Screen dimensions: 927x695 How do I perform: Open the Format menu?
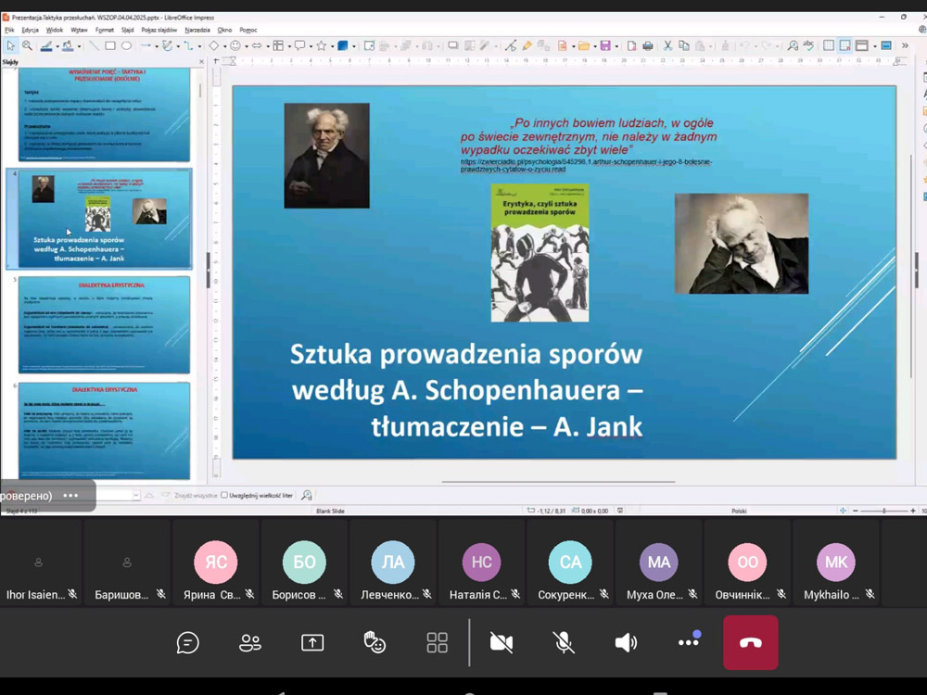point(104,30)
